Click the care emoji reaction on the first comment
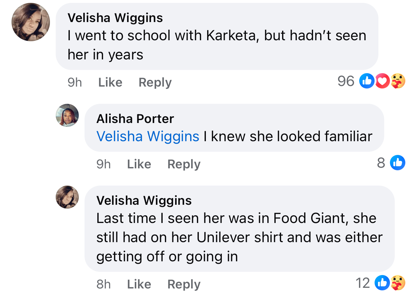Viewport: 413px width, 299px height. (398, 81)
